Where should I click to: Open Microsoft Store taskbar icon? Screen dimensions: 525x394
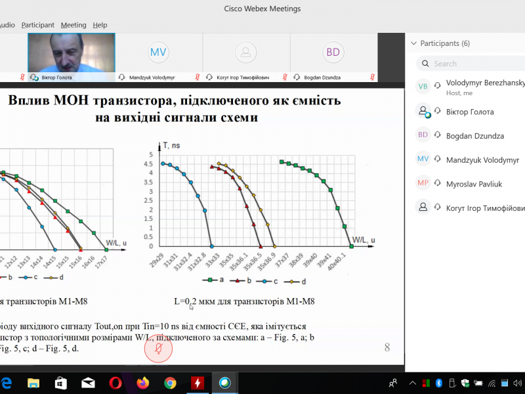coord(60,382)
